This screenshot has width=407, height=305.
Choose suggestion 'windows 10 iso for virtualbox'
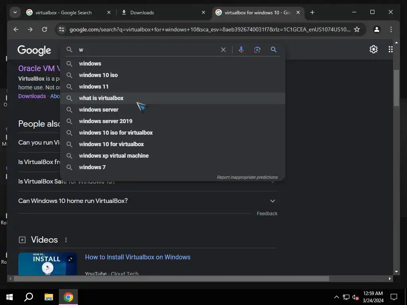(x=172, y=133)
